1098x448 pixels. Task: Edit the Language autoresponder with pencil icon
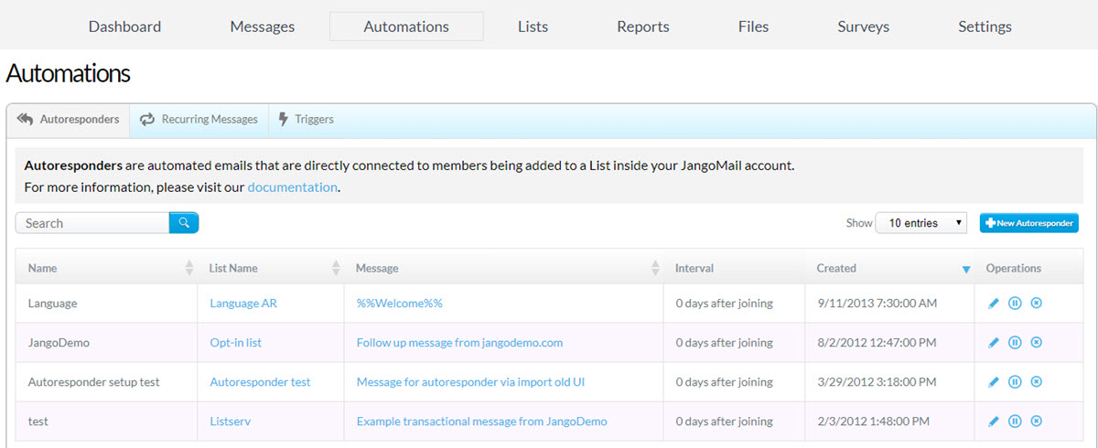click(x=994, y=304)
